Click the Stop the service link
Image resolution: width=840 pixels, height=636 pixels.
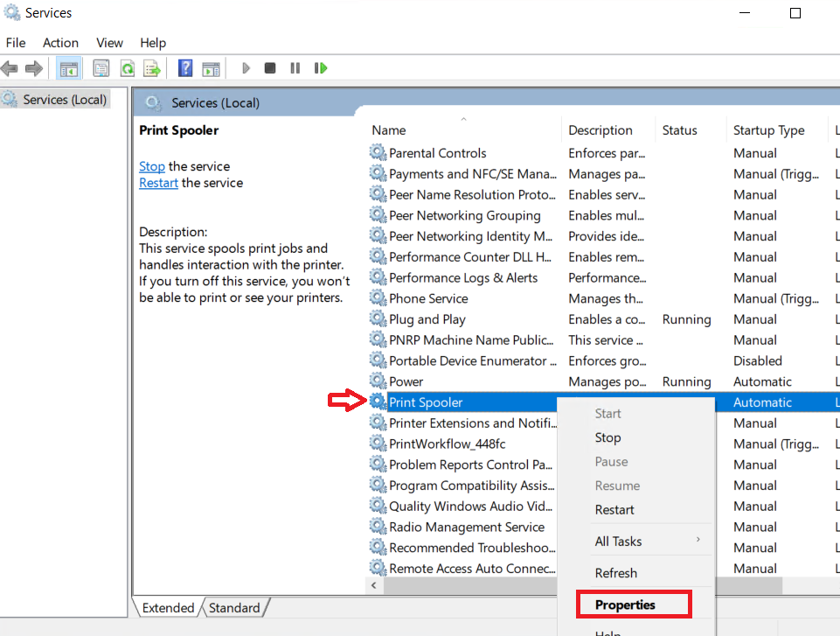[151, 166]
